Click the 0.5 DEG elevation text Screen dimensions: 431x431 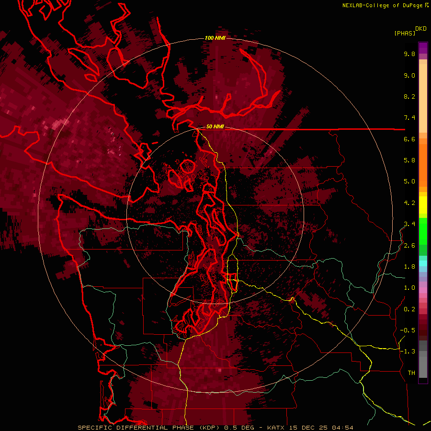pos(240,428)
